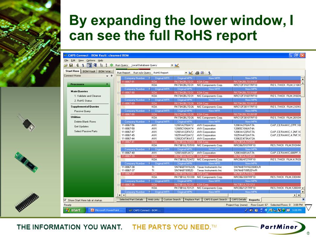
Task: Open the Options menu
Action: pyautogui.click(x=91, y=61)
